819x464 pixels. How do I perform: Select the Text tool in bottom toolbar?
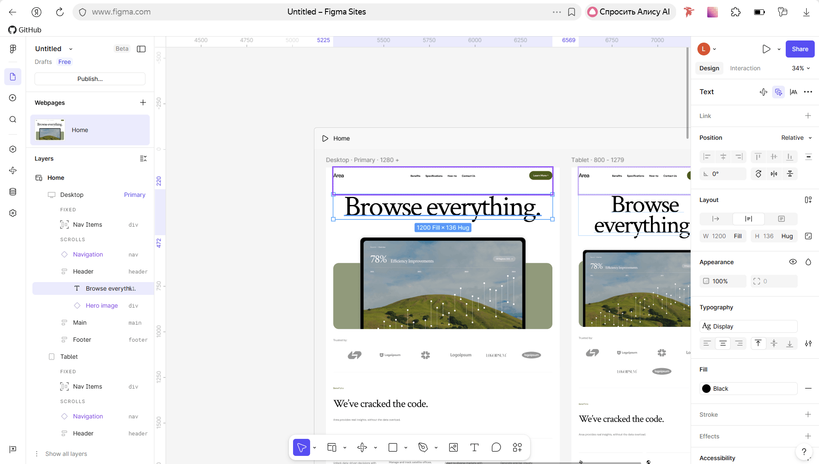(474, 447)
